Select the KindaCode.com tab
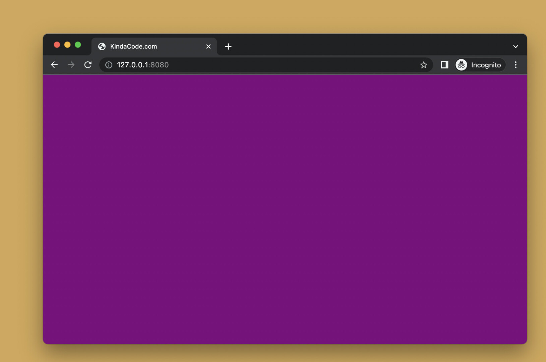Viewport: 546px width, 362px height. (x=154, y=47)
